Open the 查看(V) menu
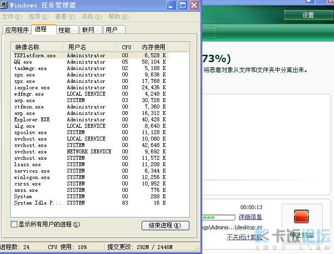 tap(65, 17)
